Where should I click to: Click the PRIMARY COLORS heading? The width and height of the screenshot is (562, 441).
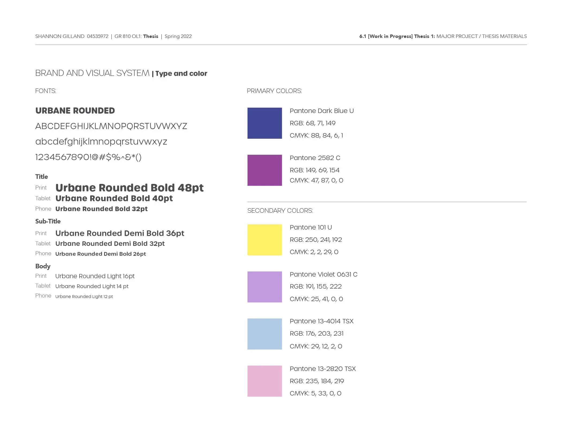coord(274,91)
